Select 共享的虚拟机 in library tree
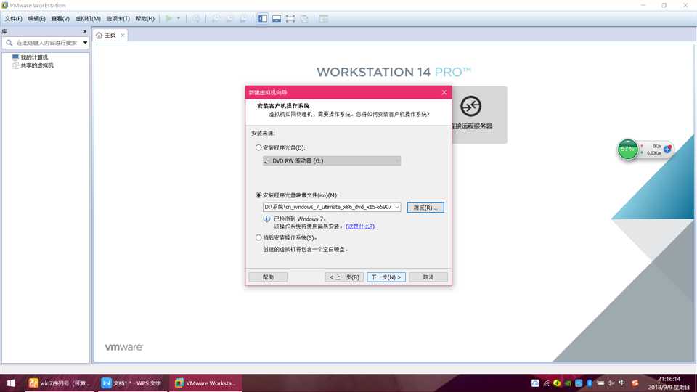The image size is (697, 392). tap(37, 65)
